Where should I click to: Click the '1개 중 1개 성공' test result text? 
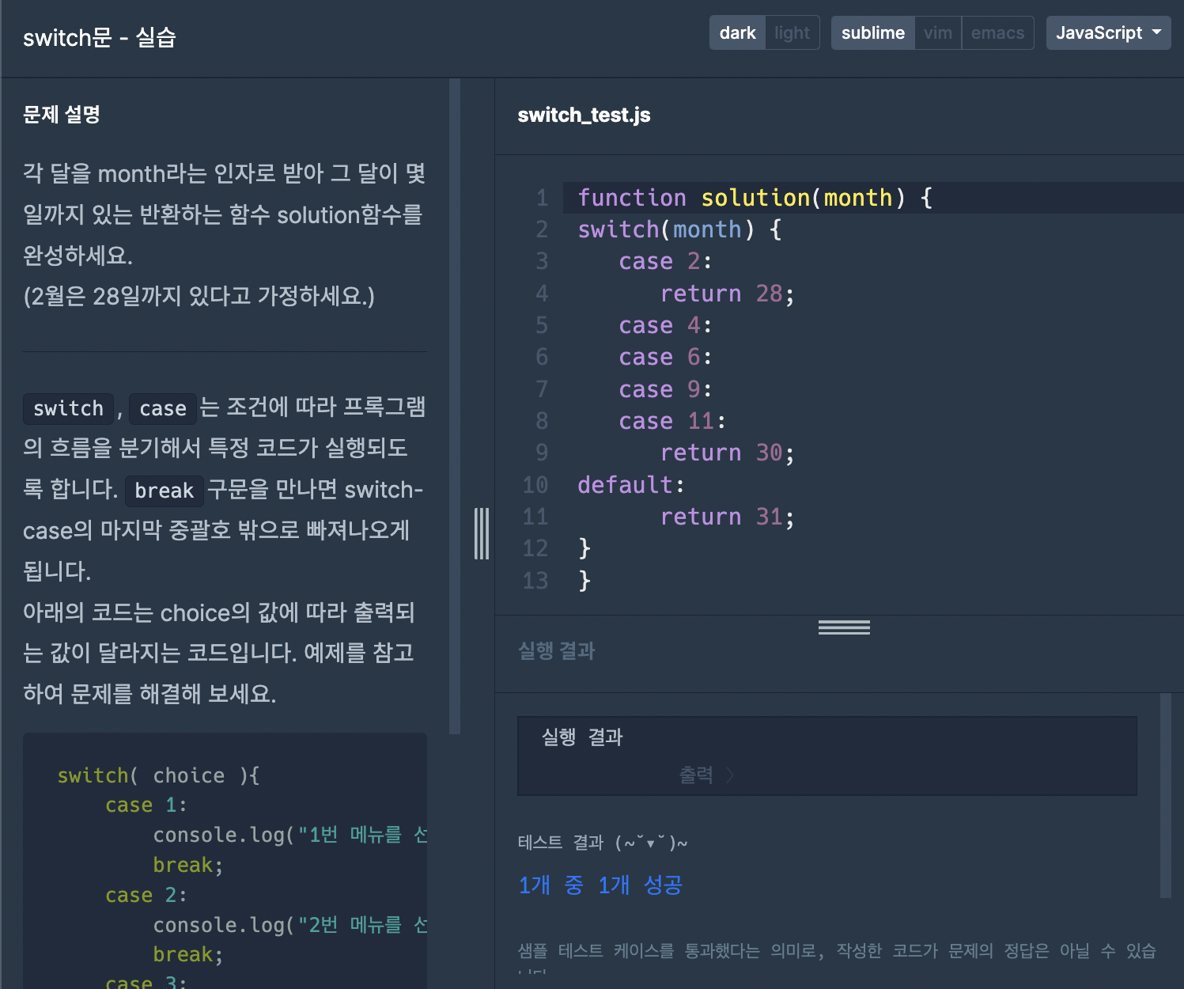point(600,885)
